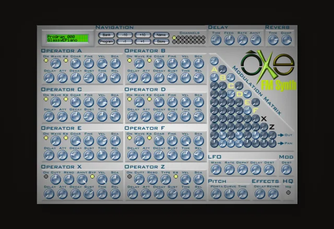Click Operator F Decay knob
The height and width of the screenshot is (229, 334).
[x=159, y=155]
